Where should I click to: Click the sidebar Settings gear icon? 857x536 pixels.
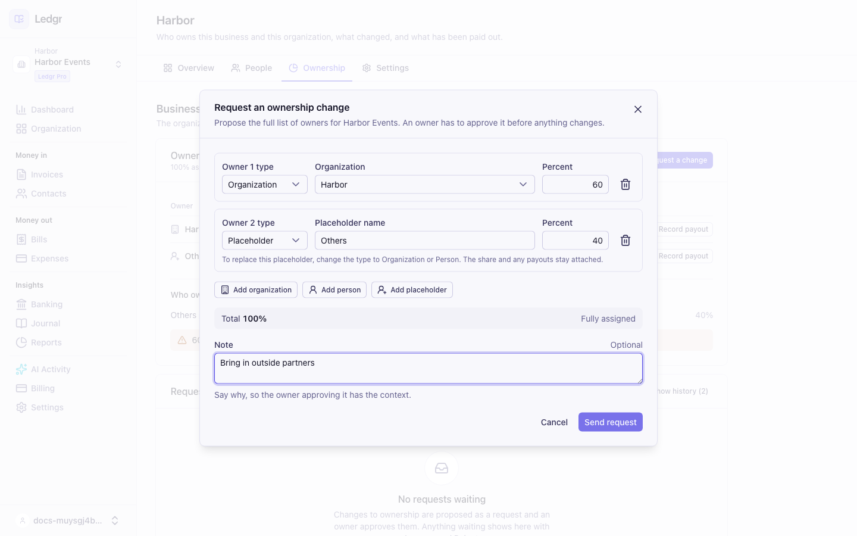[x=21, y=407]
